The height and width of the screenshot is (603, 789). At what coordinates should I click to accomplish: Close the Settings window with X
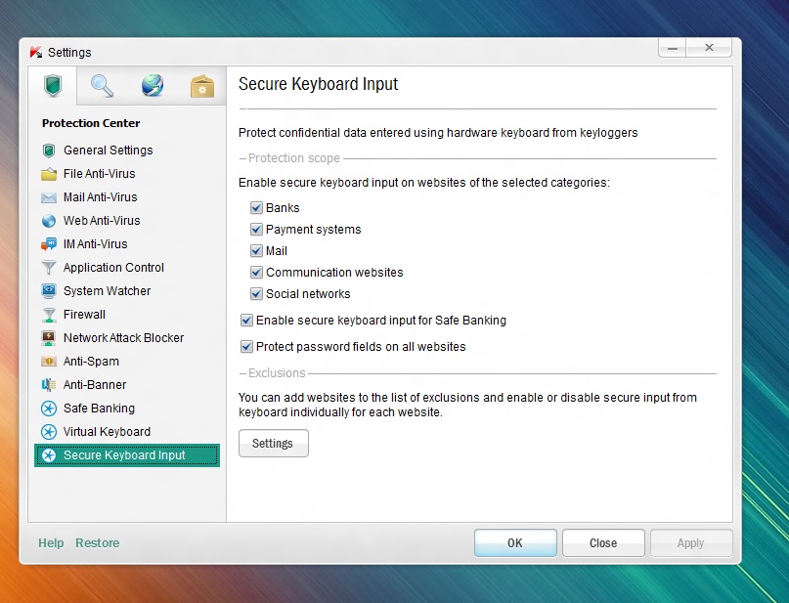pos(709,48)
